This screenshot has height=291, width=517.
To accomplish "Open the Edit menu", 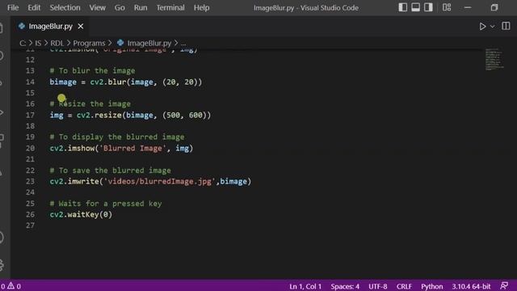I will (34, 7).
